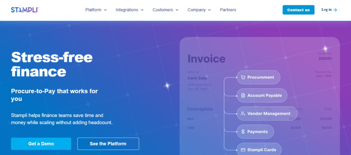Click the See the Platform button

click(108, 144)
